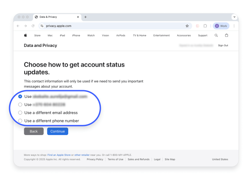Open the extensions puzzle icon
The image size is (252, 180).
point(205,26)
